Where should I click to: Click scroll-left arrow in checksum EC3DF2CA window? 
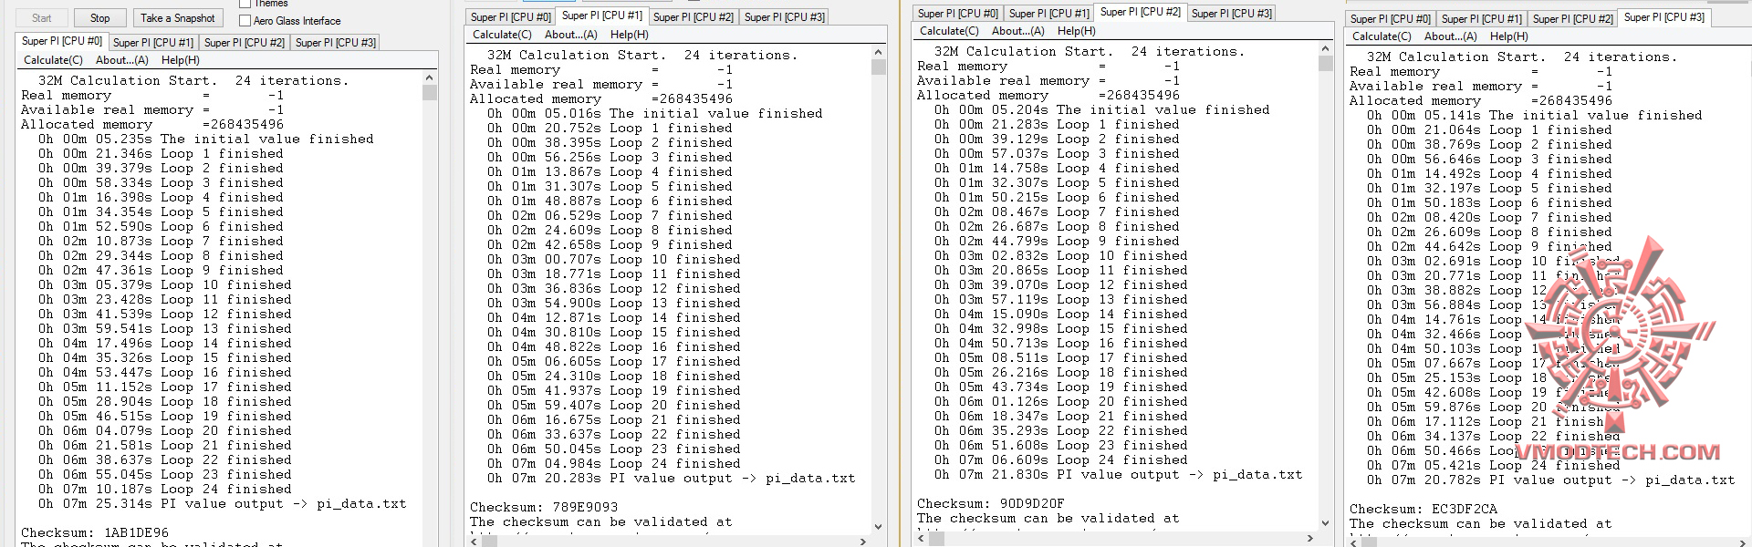[x=1353, y=542]
